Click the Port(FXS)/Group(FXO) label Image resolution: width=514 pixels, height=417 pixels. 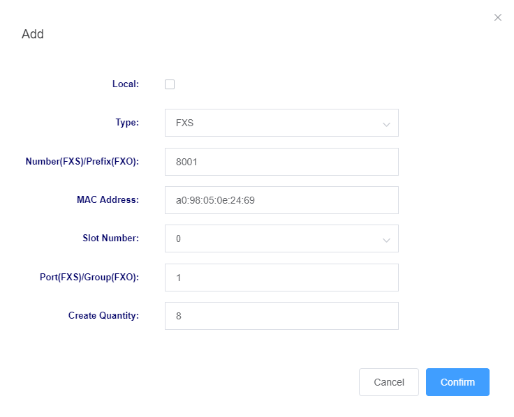(89, 277)
